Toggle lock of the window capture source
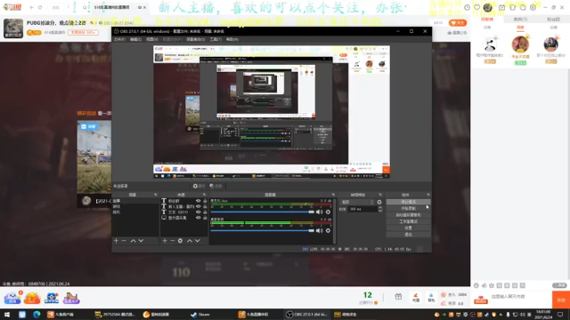Viewport: 570px width, 320px height. coord(205,218)
